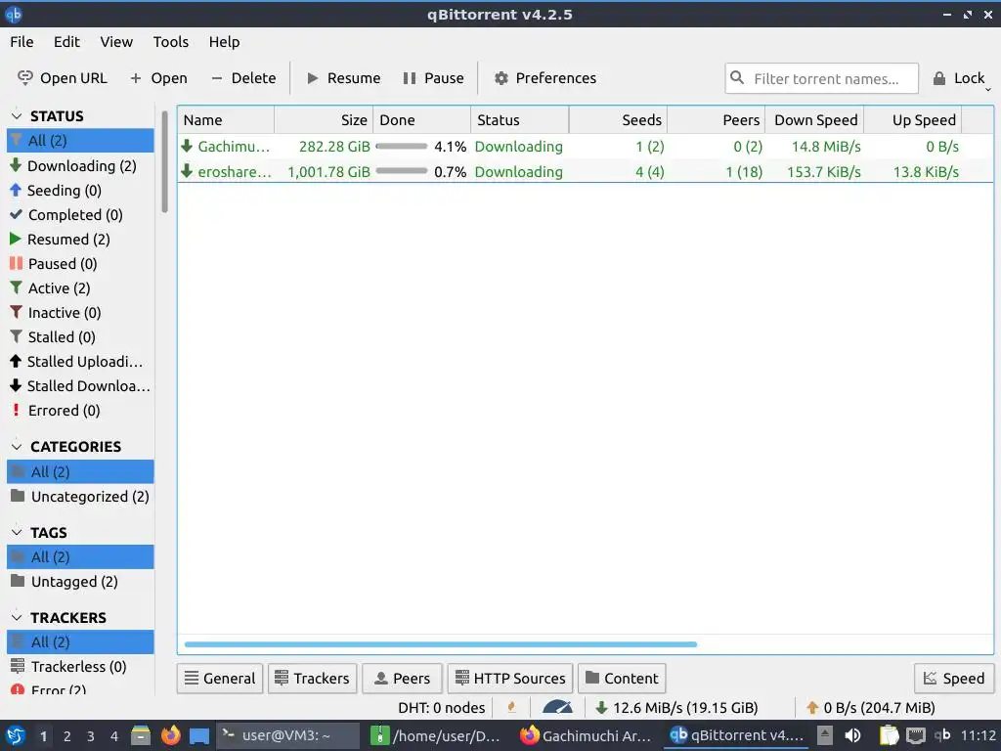1001x751 pixels.
Task: Click the volume speaker icon in system tray
Action: click(852, 735)
